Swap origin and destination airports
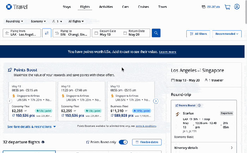 [x=47, y=33]
